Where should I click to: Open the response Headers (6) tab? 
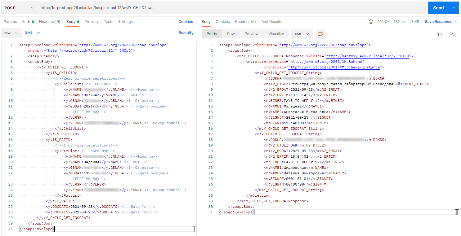click(x=245, y=22)
